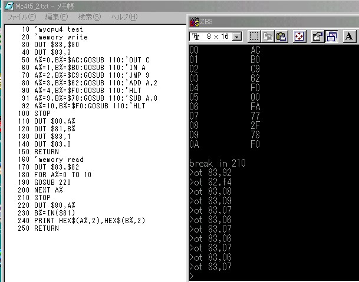Open the 検索(S) menu in Notepad
The image size is (359, 282).
click(89, 17)
